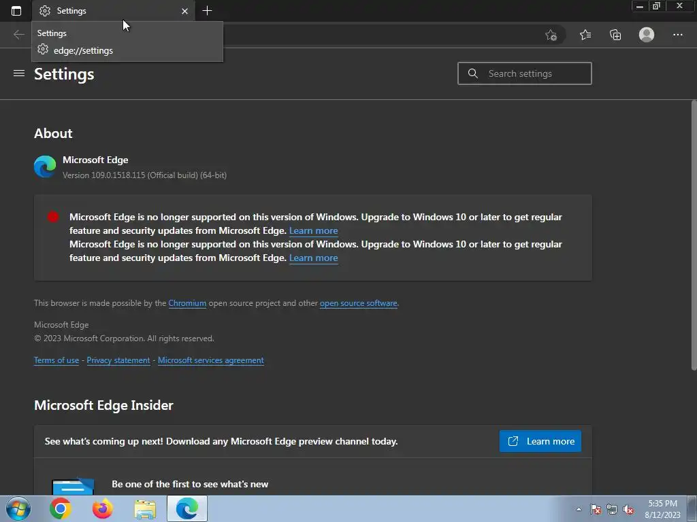
Task: Add this page to favorites star icon
Action: (x=551, y=35)
